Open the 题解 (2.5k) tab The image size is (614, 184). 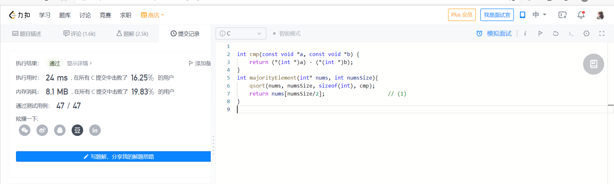point(132,34)
